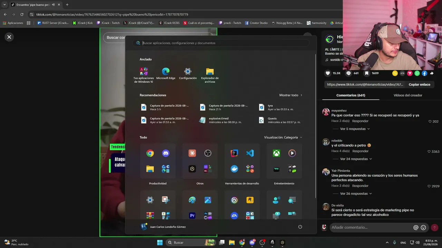Launch Ubisoft Connect from the app grid
The image size is (442, 248).
(234, 200)
